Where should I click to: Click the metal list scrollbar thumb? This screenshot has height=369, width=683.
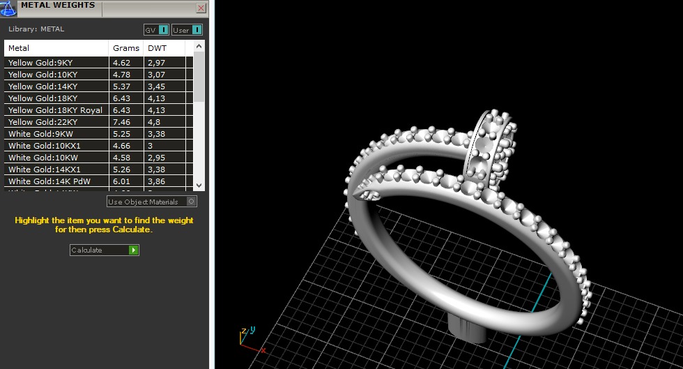point(199,77)
